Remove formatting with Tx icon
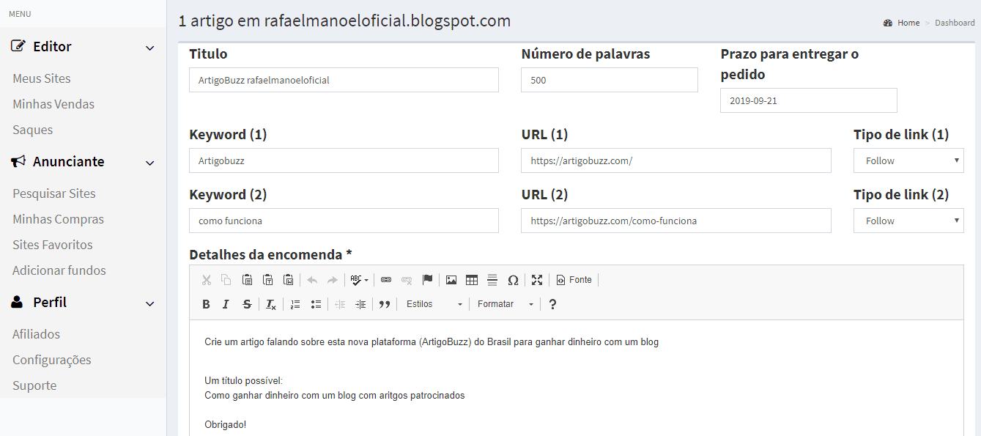Viewport: 981px width, 436px height. coord(271,304)
